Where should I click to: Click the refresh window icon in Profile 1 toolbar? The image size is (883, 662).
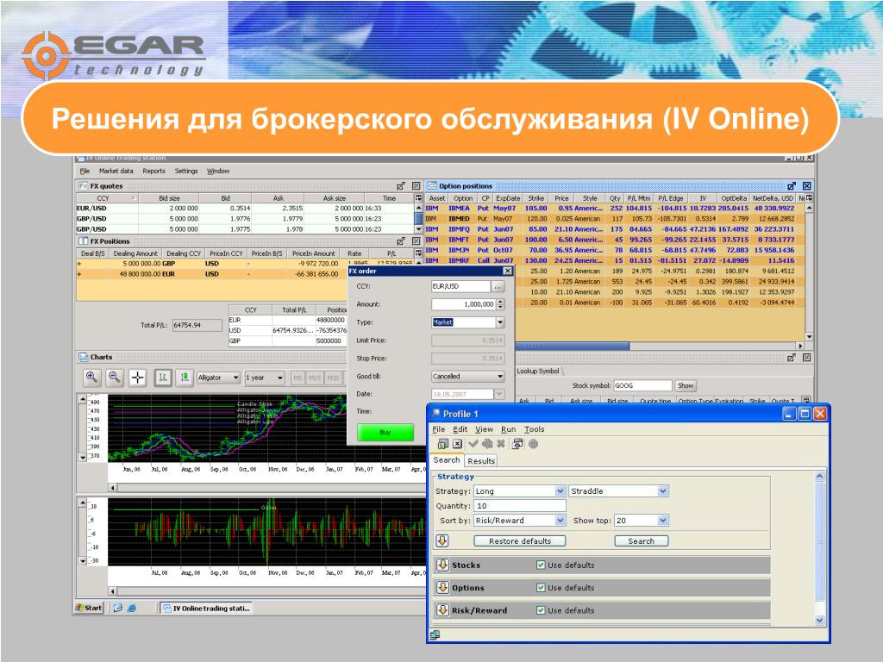[517, 444]
